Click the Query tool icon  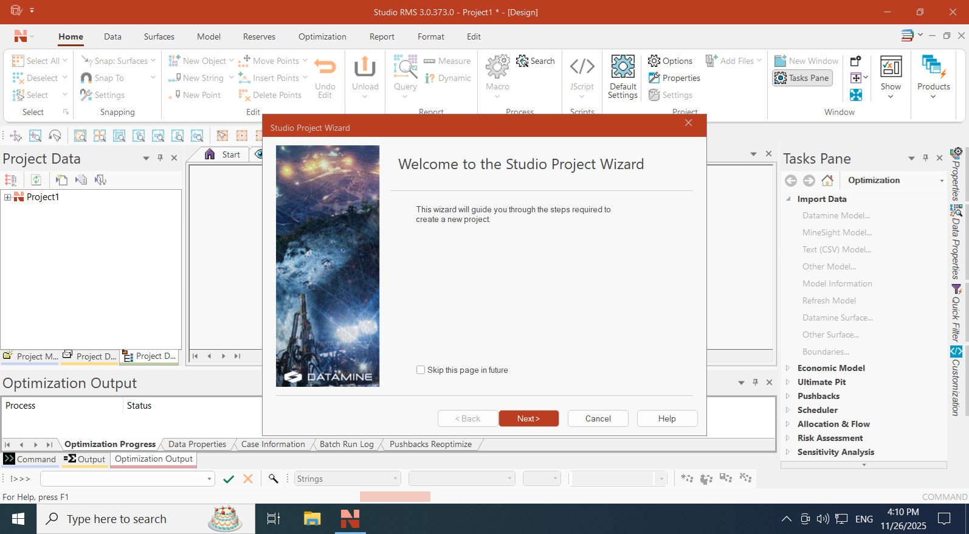coord(405,67)
